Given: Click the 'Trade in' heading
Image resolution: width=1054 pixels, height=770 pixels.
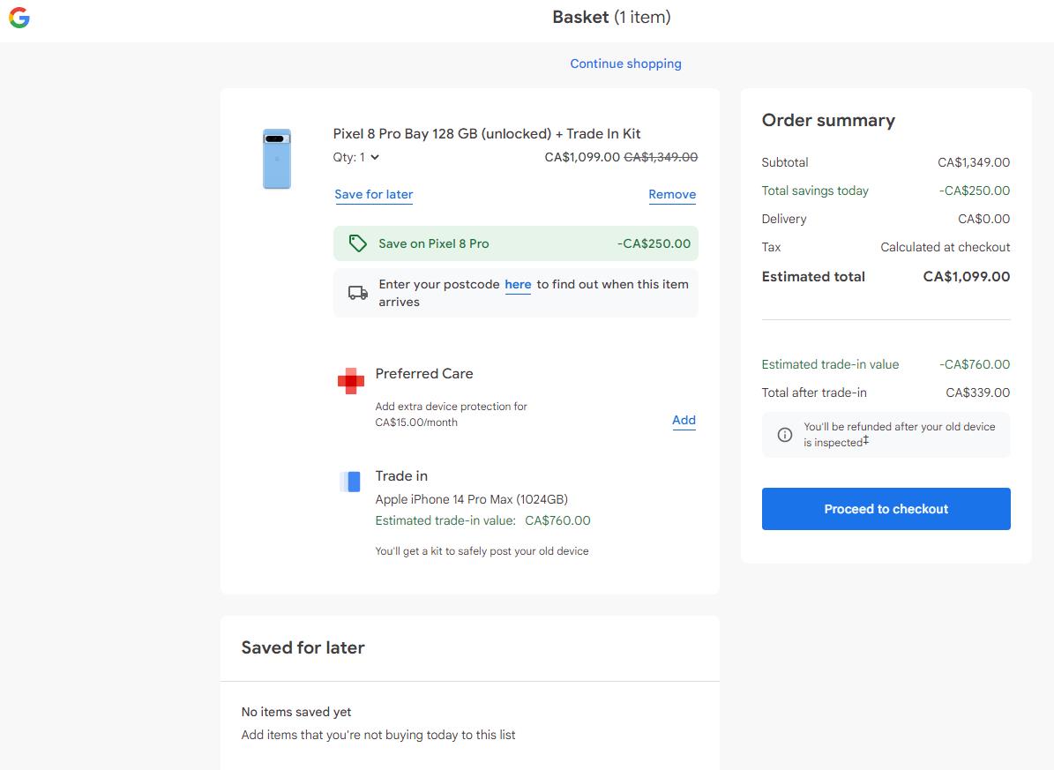Looking at the screenshot, I should (x=401, y=476).
